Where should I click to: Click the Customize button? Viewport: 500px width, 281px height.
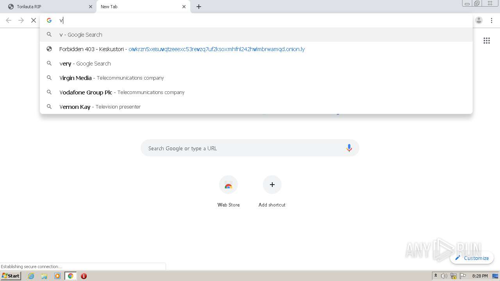pos(472,258)
